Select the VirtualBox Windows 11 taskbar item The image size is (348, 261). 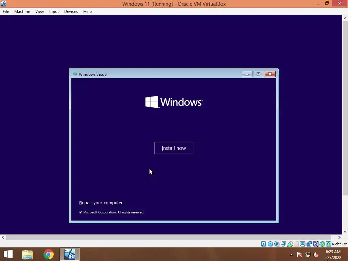click(x=69, y=254)
